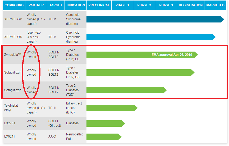Select the PHASE 2 column header

point(144,5)
